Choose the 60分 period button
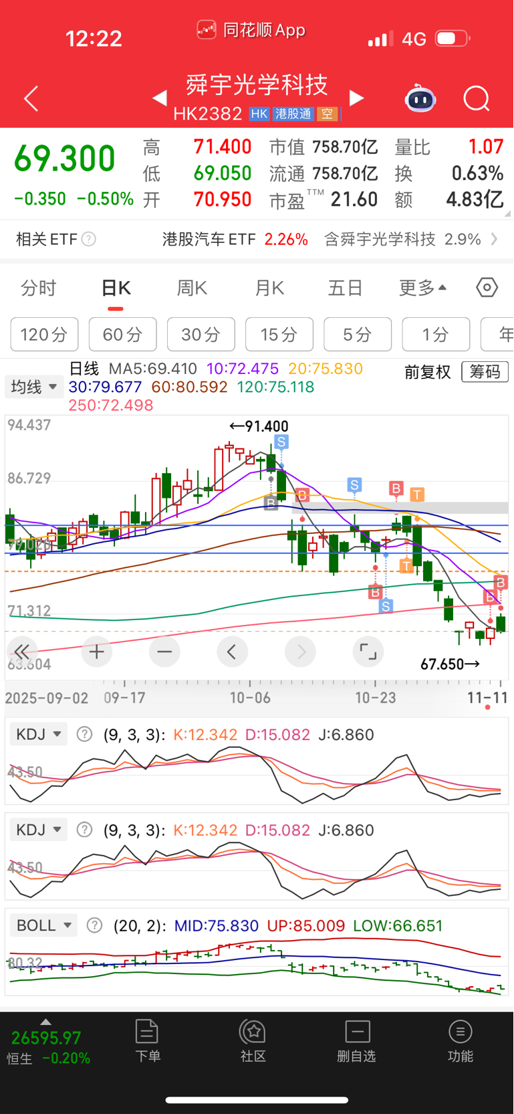This screenshot has height=1114, width=514. pyautogui.click(x=122, y=334)
